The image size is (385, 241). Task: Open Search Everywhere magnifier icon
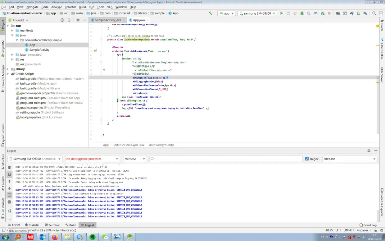click(374, 13)
